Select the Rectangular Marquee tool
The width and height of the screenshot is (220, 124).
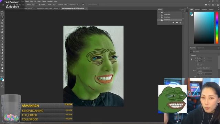2,14
